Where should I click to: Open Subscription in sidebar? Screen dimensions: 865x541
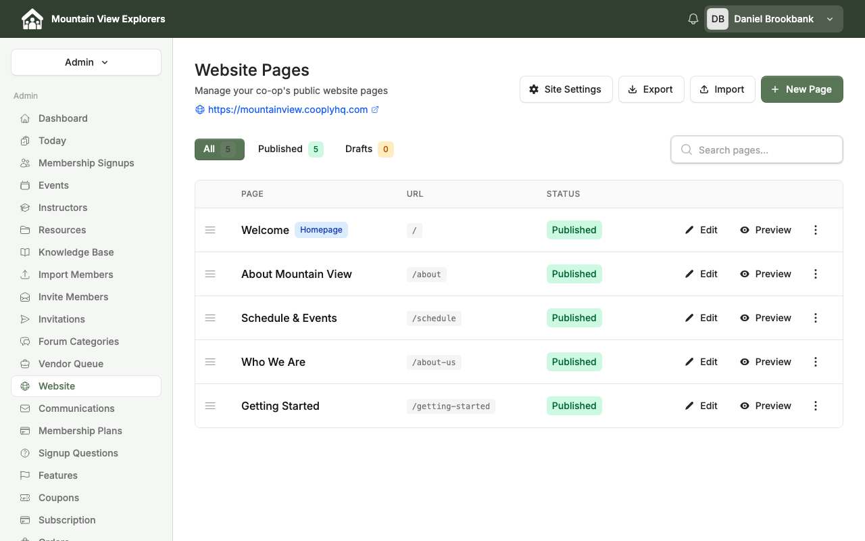click(86, 520)
